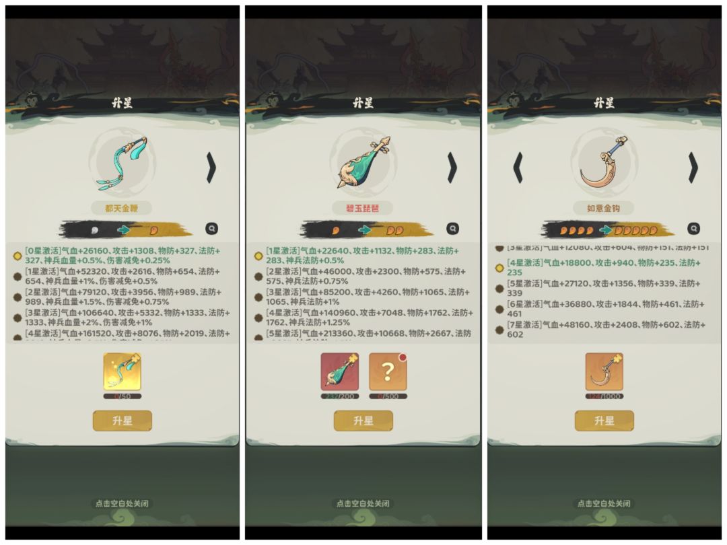
Task: Click the magnifier icon beside 碧玉琵琶 stars
Action: coord(453,229)
